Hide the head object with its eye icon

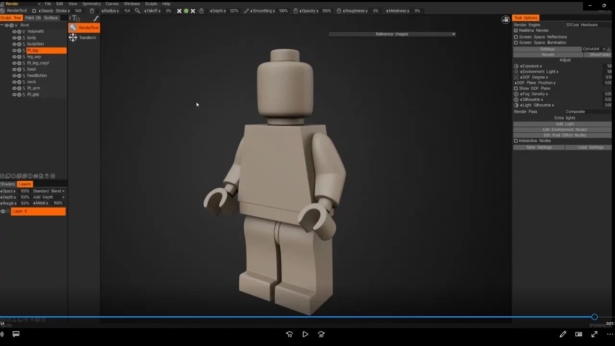(14, 69)
